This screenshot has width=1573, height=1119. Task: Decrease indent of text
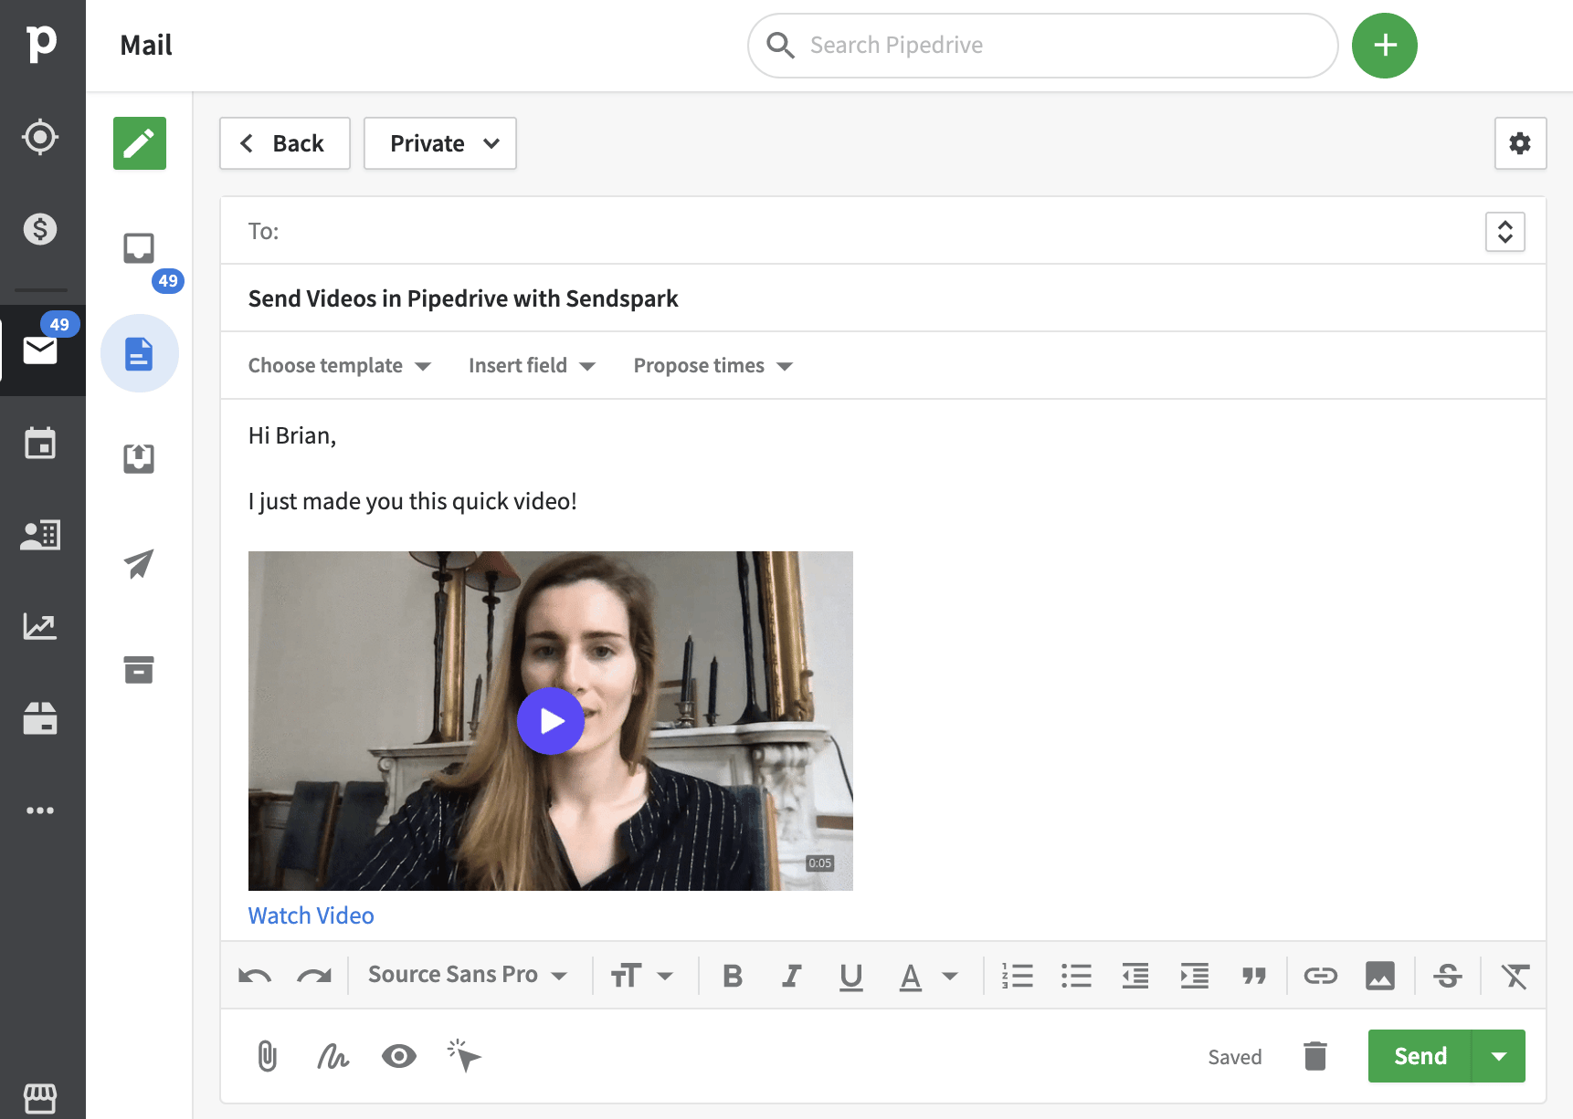1135,976
